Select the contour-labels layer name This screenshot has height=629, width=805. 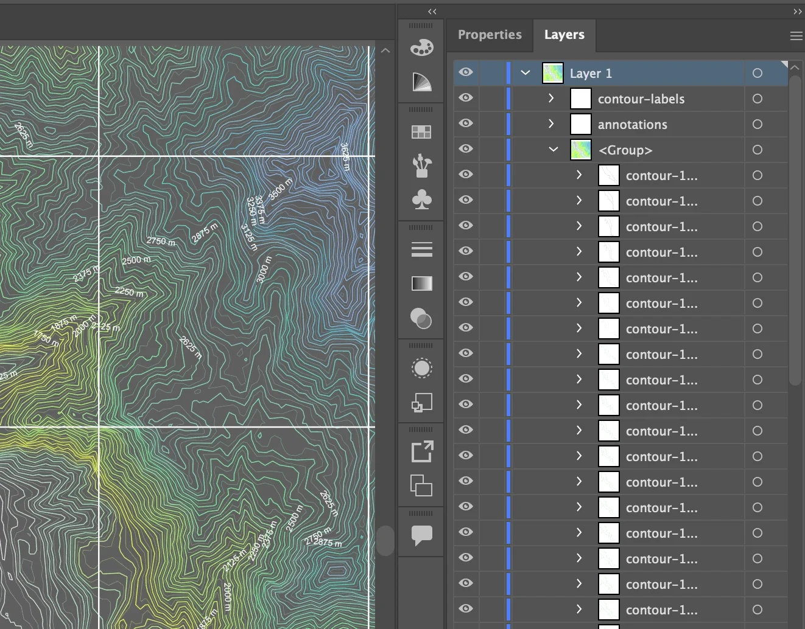[641, 99]
